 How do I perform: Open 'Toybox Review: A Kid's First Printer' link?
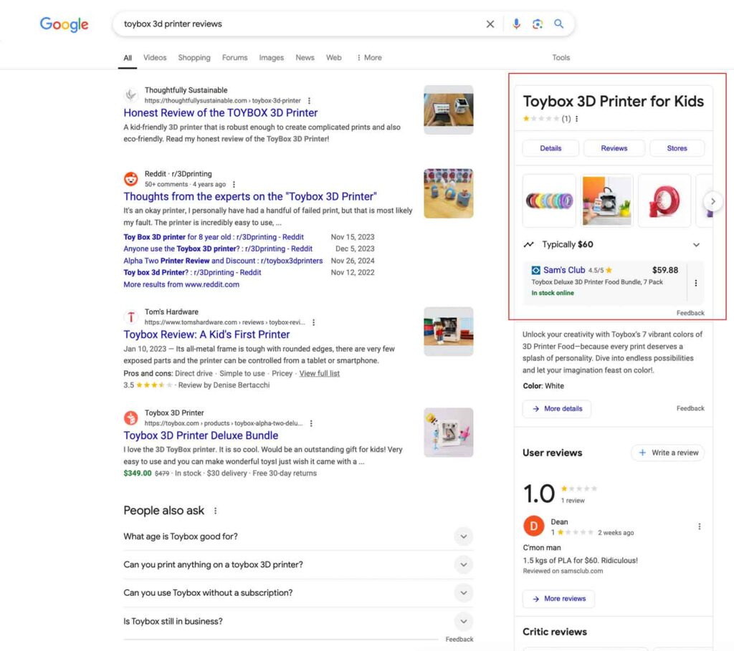coord(206,334)
